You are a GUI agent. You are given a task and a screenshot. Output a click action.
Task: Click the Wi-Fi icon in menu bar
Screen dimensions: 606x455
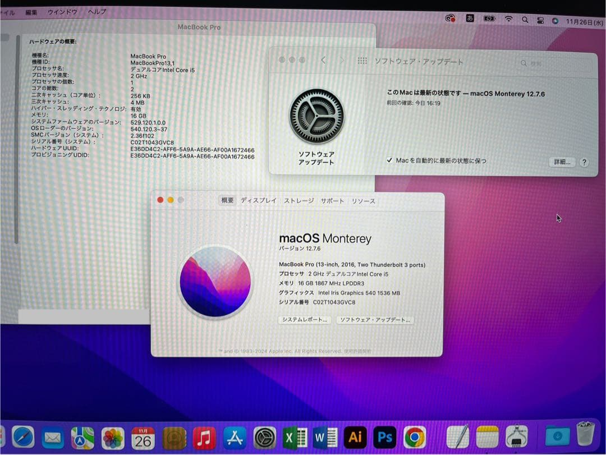coord(508,19)
